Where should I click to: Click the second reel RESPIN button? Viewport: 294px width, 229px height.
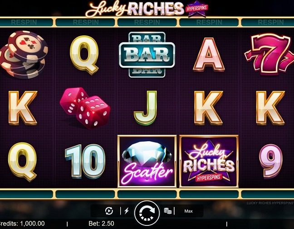85,23
